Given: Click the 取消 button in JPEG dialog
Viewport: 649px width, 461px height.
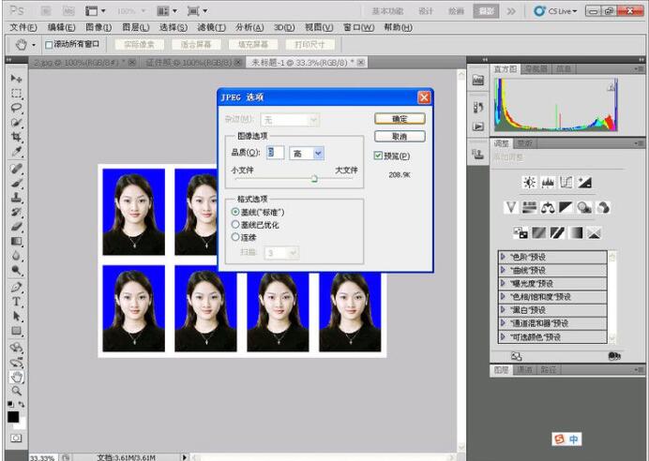Looking at the screenshot, I should 400,136.
